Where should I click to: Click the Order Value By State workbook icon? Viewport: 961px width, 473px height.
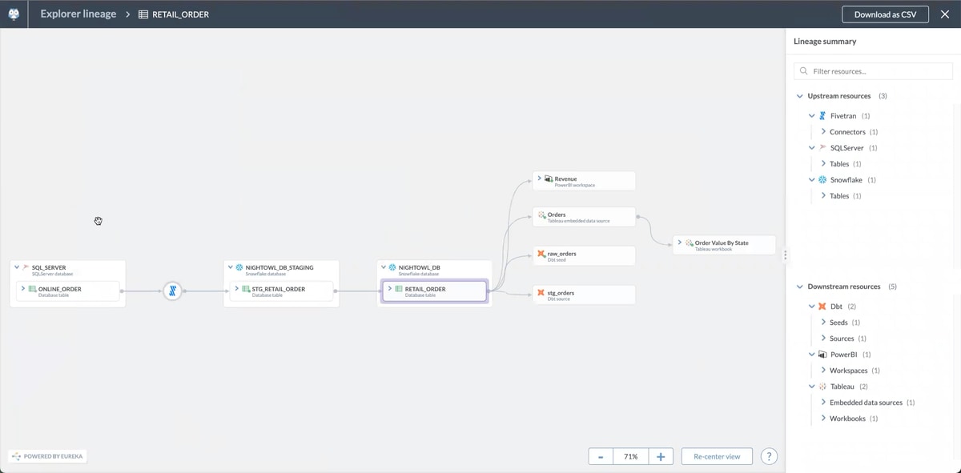pos(690,243)
